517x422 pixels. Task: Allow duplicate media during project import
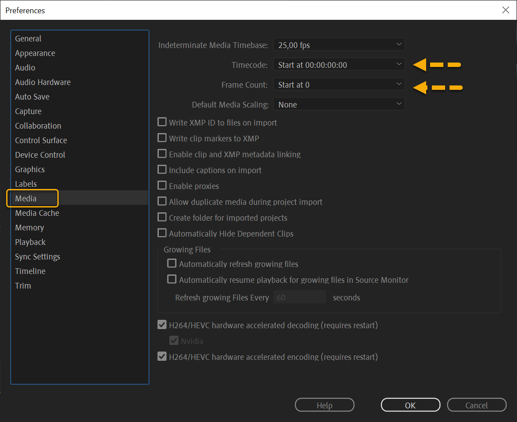pos(162,201)
